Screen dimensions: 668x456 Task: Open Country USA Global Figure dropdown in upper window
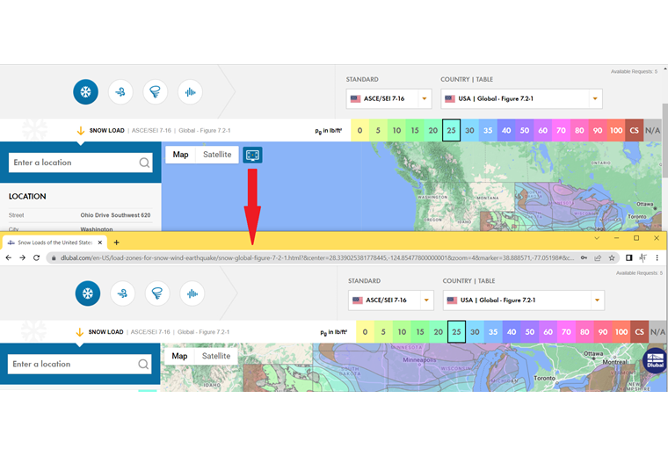(x=521, y=98)
